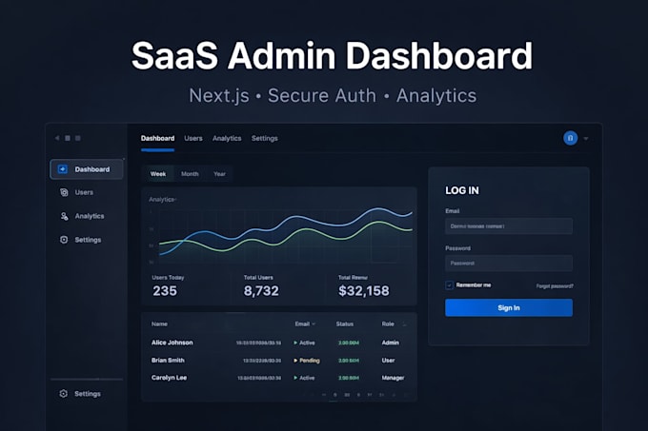Click the back arrow window control
Viewport: 648px width, 431px height.
[x=57, y=138]
